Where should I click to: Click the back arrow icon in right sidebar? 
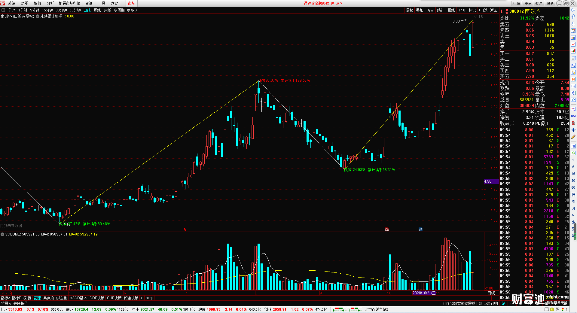[573, 10]
